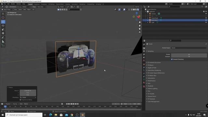Open the World properties tab icon
Viewport: 208px width, 117px height.
pyautogui.click(x=144, y=61)
